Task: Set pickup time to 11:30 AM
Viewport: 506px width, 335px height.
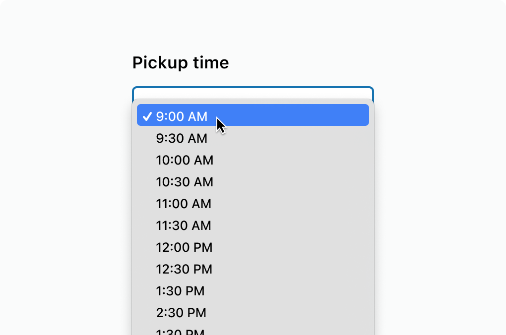Action: point(253,225)
